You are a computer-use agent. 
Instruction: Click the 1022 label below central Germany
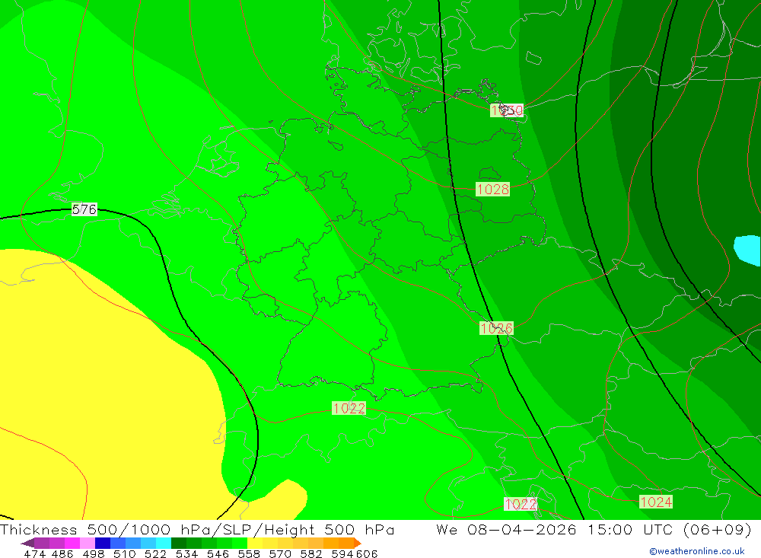click(x=349, y=408)
